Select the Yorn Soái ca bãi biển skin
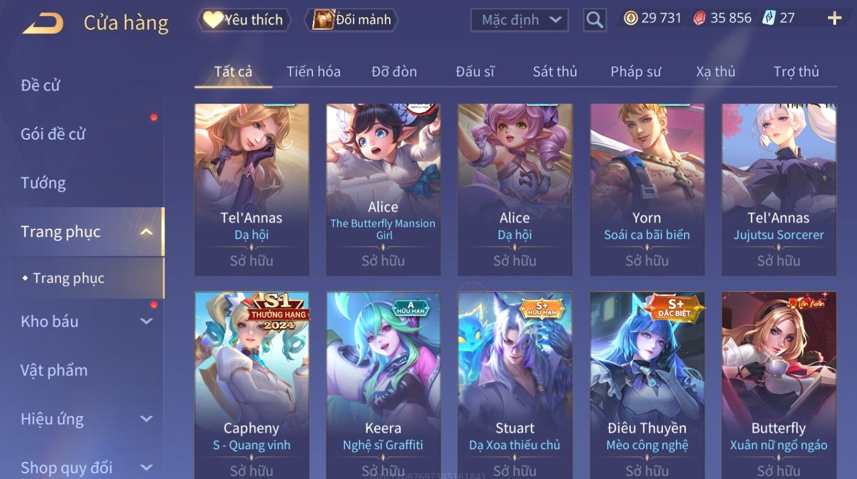Screen dimensions: 857x479 click(x=647, y=189)
